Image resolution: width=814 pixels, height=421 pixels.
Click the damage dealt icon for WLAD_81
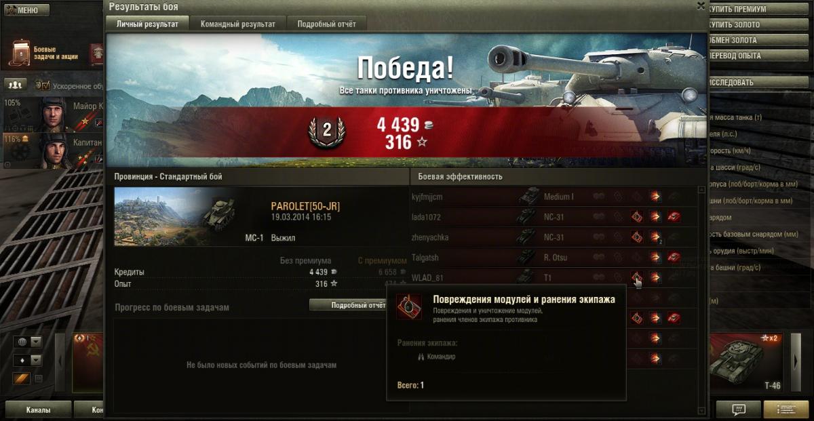coord(655,277)
